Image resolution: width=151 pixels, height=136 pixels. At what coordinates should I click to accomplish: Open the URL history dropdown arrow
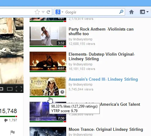[x=43, y=12]
